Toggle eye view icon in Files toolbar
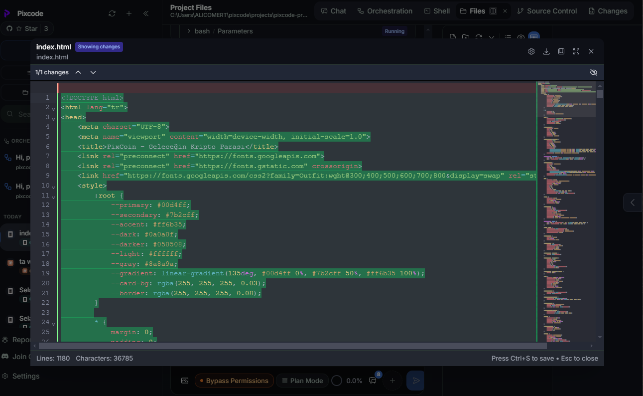Image resolution: width=643 pixels, height=396 pixels. coord(521,37)
